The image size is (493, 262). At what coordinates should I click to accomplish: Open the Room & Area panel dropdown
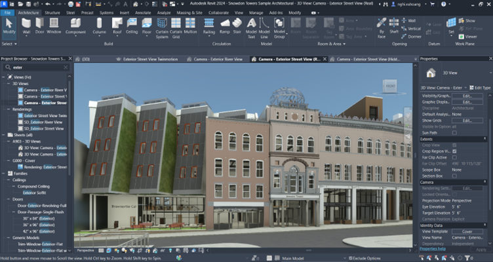tap(331, 44)
